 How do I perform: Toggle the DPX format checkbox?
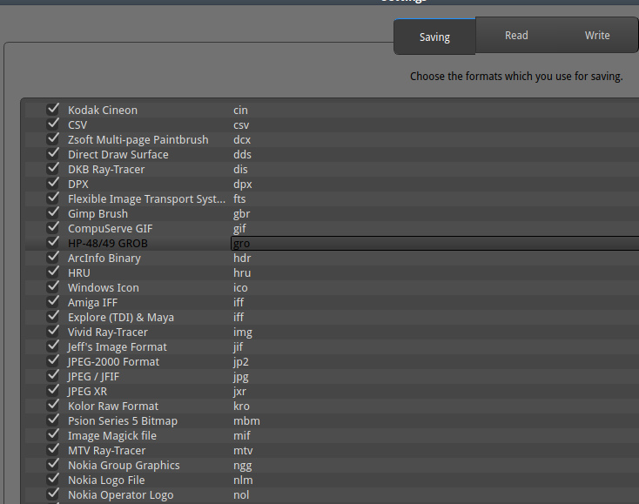(53, 183)
